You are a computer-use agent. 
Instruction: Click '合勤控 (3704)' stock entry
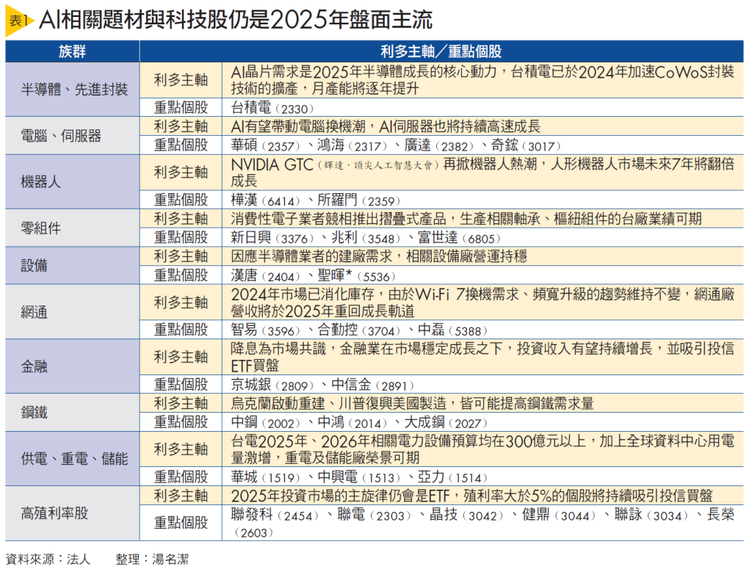click(358, 330)
